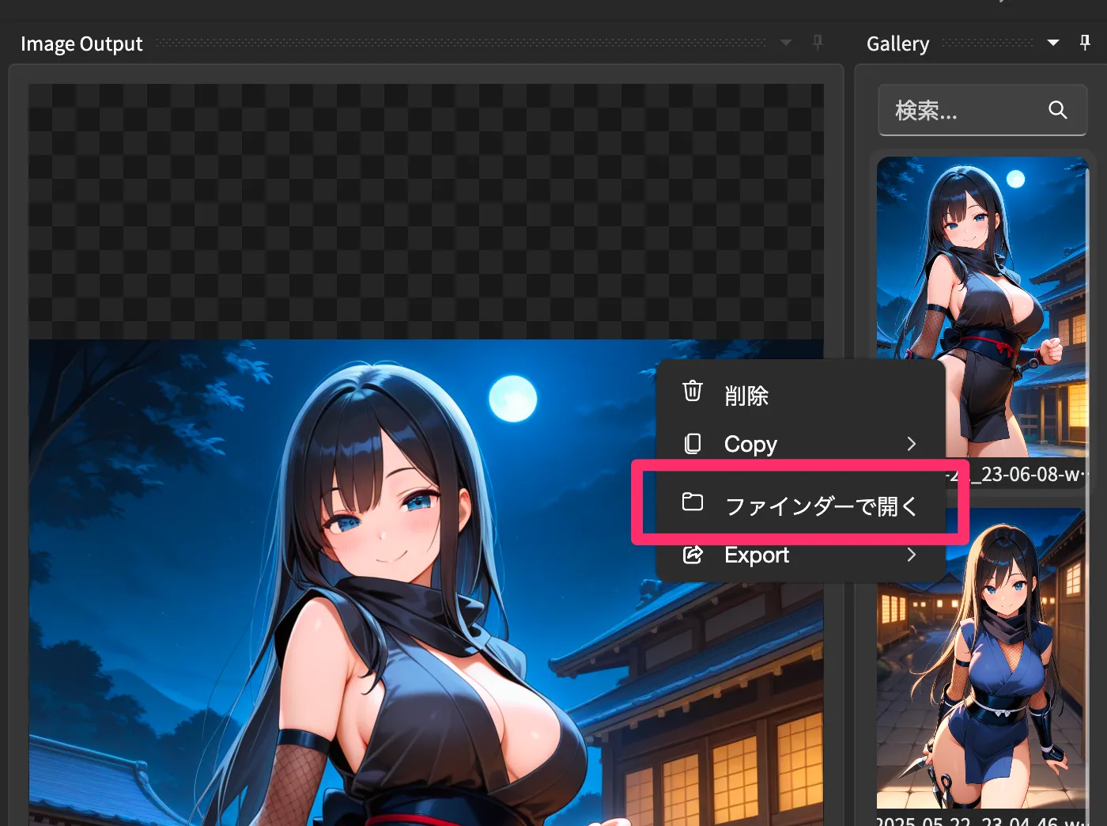This screenshot has height=826, width=1107.
Task: Expand the Export submenu chevron
Action: pyautogui.click(x=912, y=555)
